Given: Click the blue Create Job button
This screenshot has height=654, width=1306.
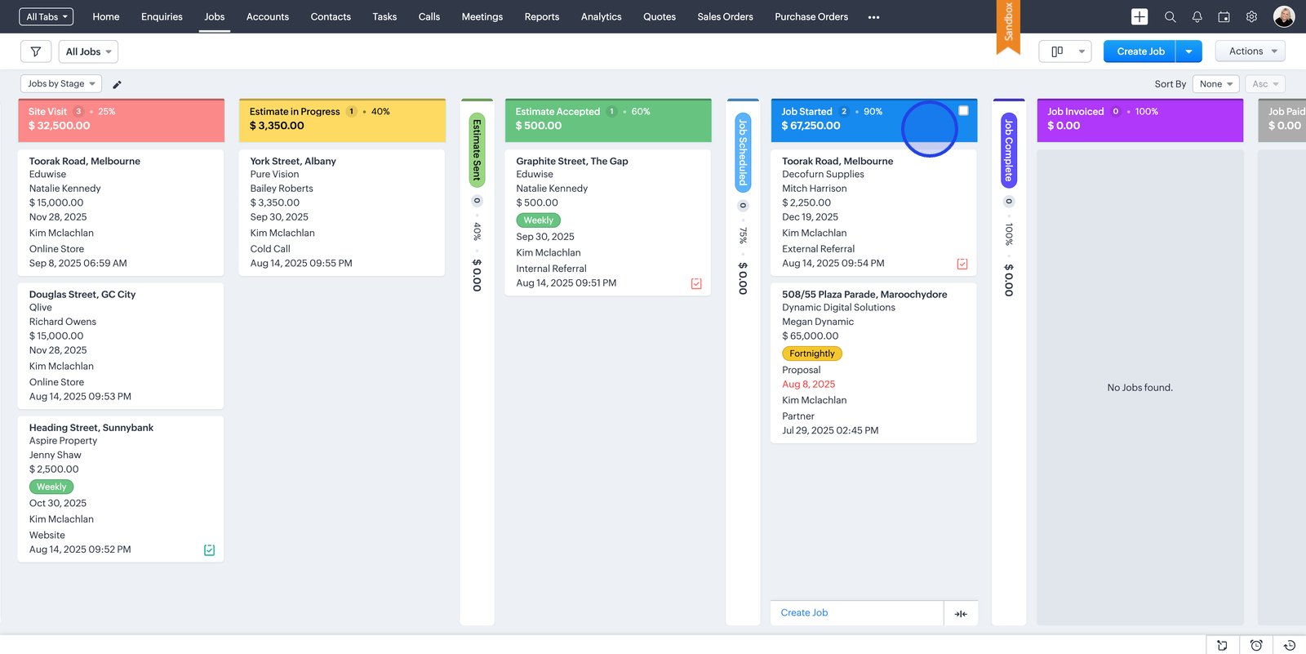Looking at the screenshot, I should (x=1139, y=51).
